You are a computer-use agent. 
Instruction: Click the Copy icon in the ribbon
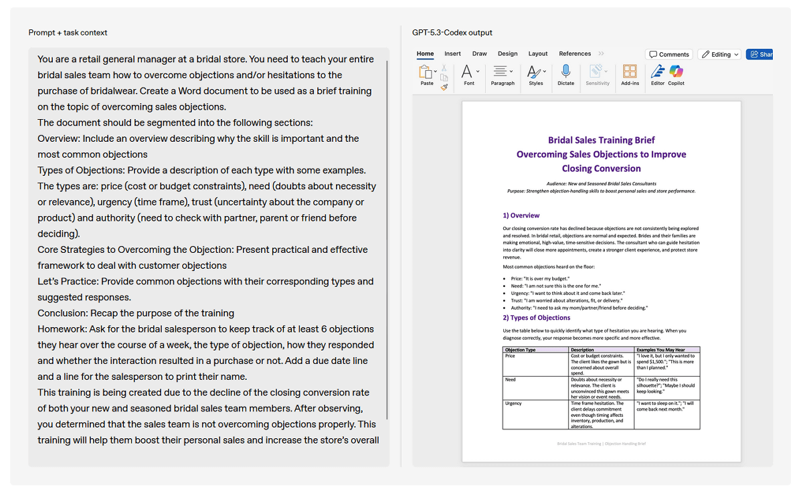coord(444,78)
